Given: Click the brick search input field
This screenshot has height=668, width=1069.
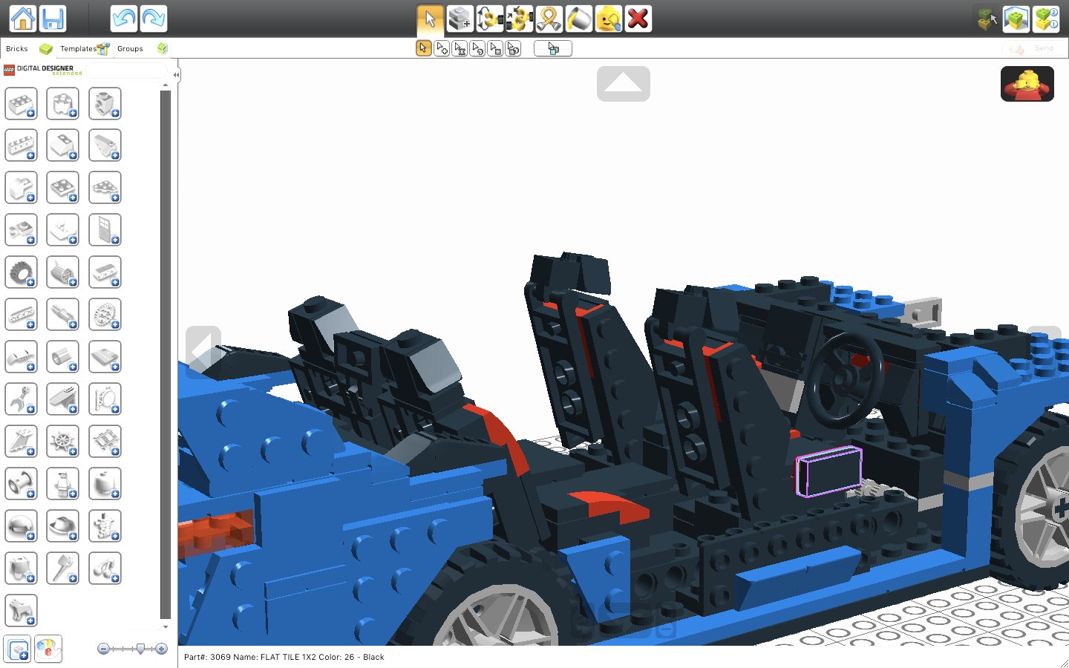Looking at the screenshot, I should pyautogui.click(x=126, y=71).
